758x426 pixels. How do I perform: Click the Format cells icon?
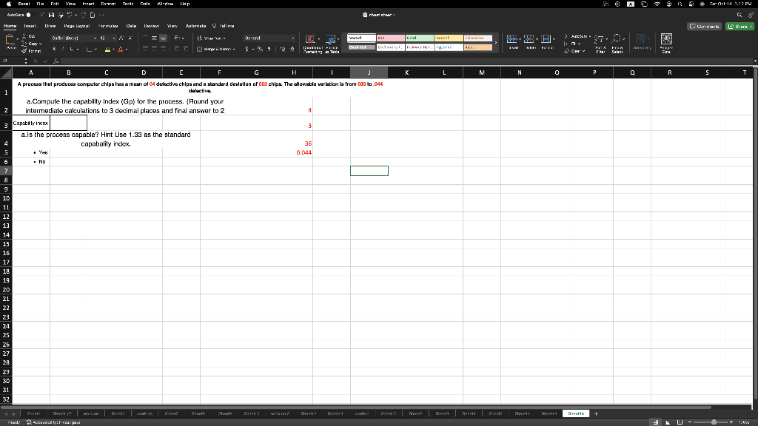point(546,38)
